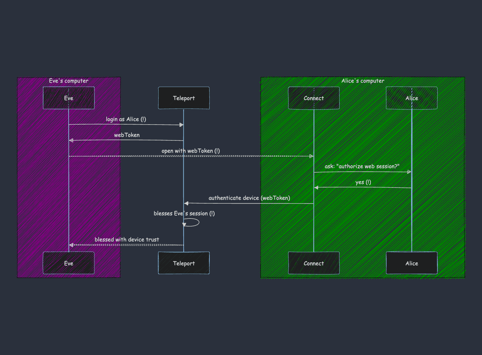Viewport: 482px width, 355px height.
Task: Click the top Eve actor box
Action: 69,98
